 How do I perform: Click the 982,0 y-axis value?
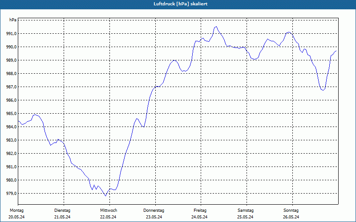(11, 154)
